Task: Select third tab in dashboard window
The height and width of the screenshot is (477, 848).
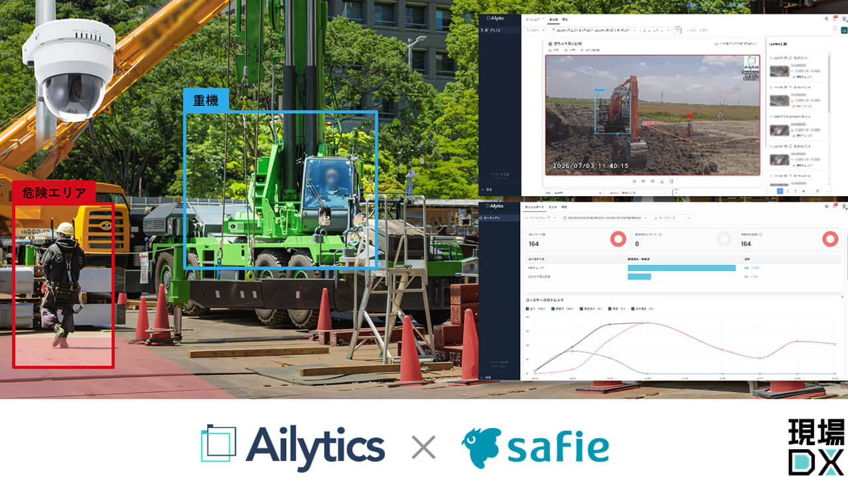Action: pos(564,207)
